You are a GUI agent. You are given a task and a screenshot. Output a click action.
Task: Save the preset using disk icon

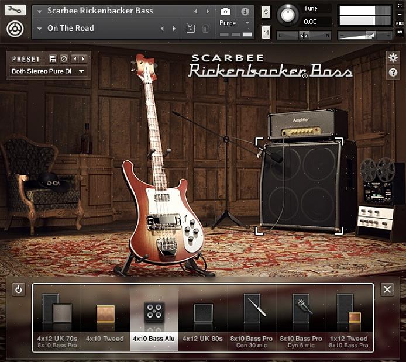click(x=53, y=59)
